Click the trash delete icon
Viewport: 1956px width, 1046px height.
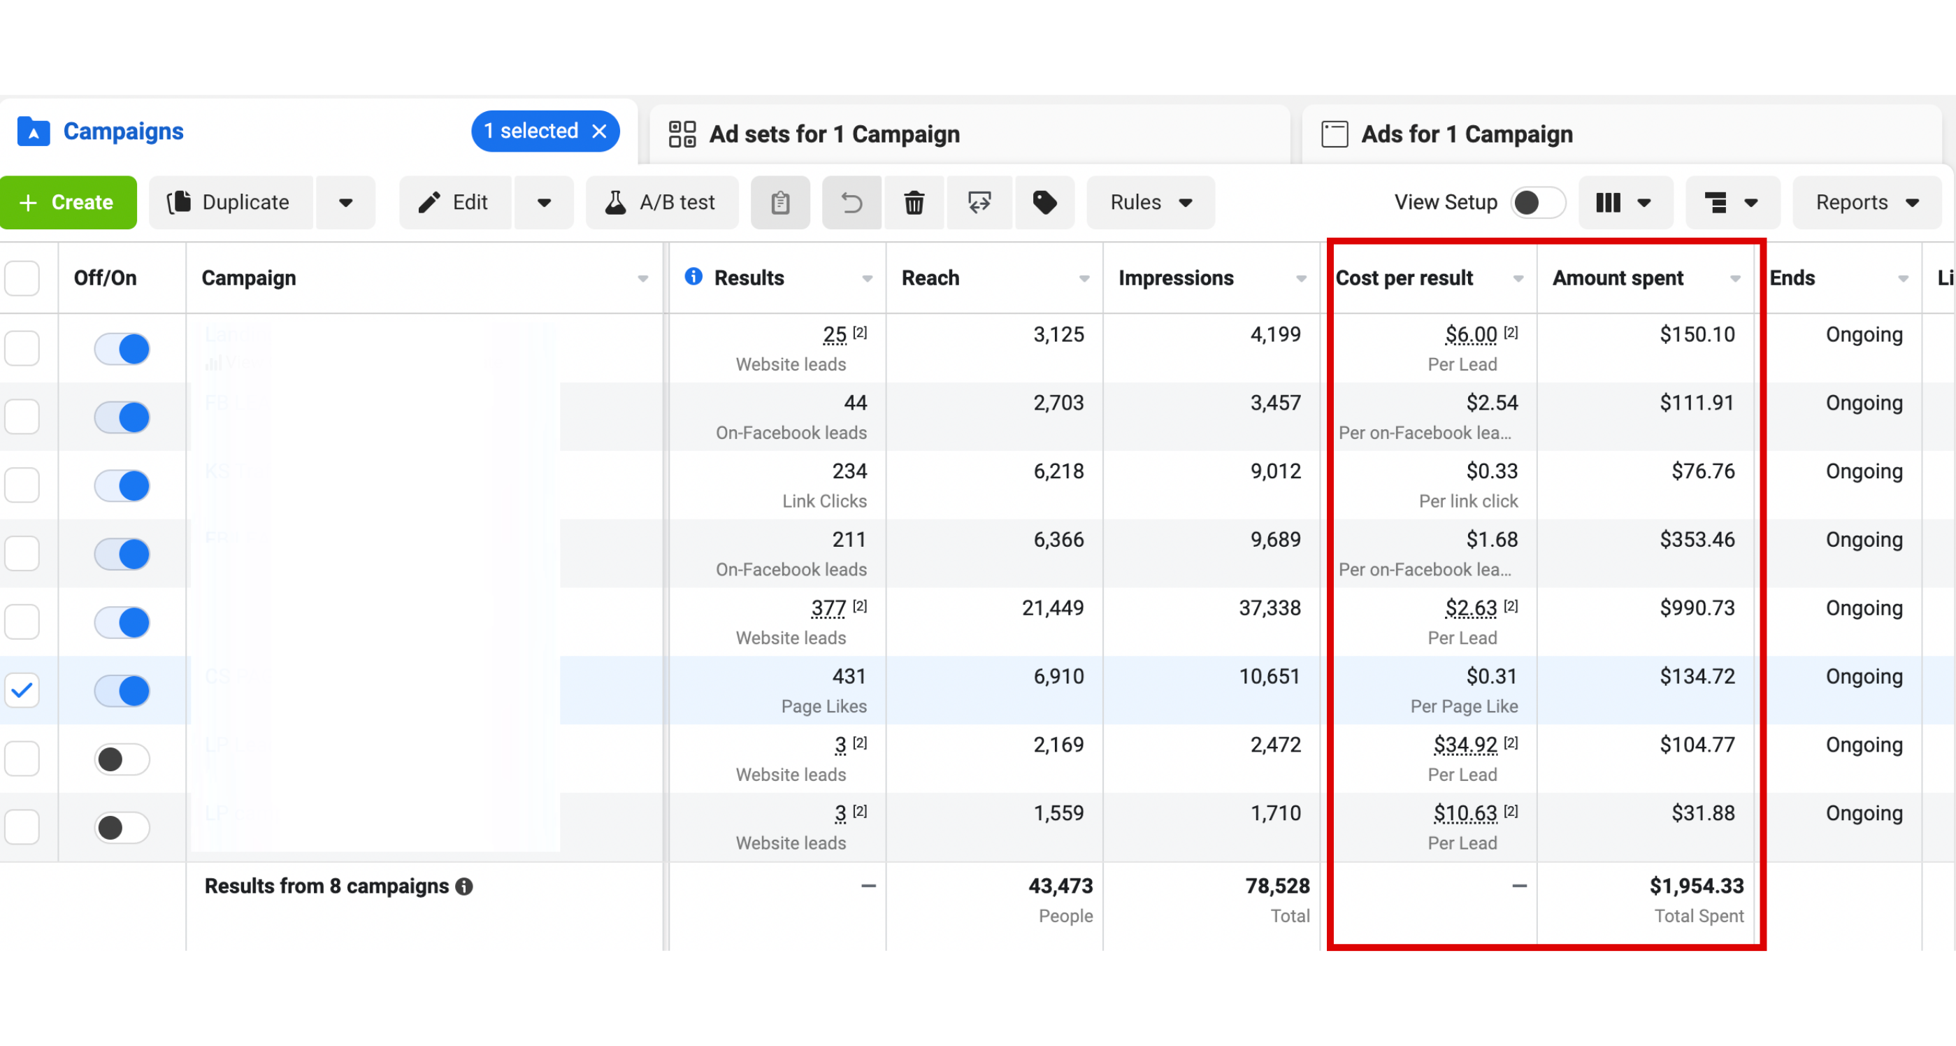point(914,203)
